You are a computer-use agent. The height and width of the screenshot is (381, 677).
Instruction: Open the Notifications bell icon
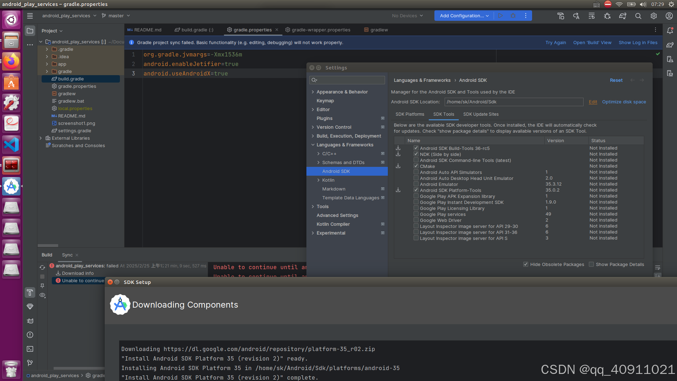pos(670,31)
